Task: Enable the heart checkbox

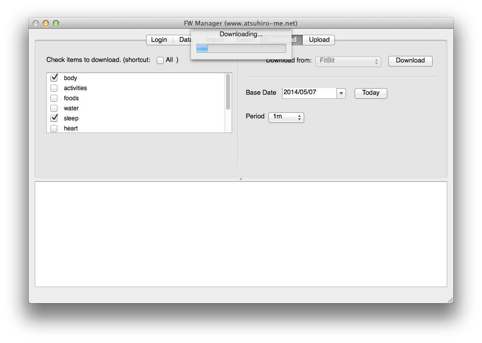Action: 54,128
